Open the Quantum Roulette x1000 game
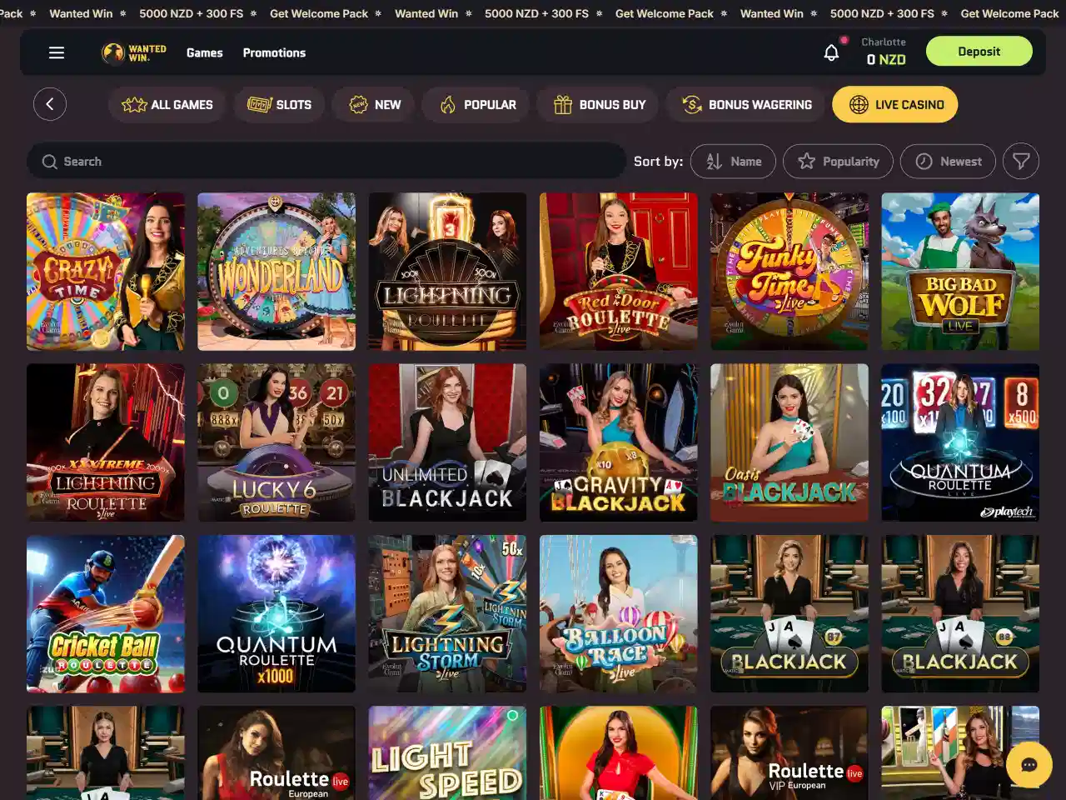 coord(276,613)
